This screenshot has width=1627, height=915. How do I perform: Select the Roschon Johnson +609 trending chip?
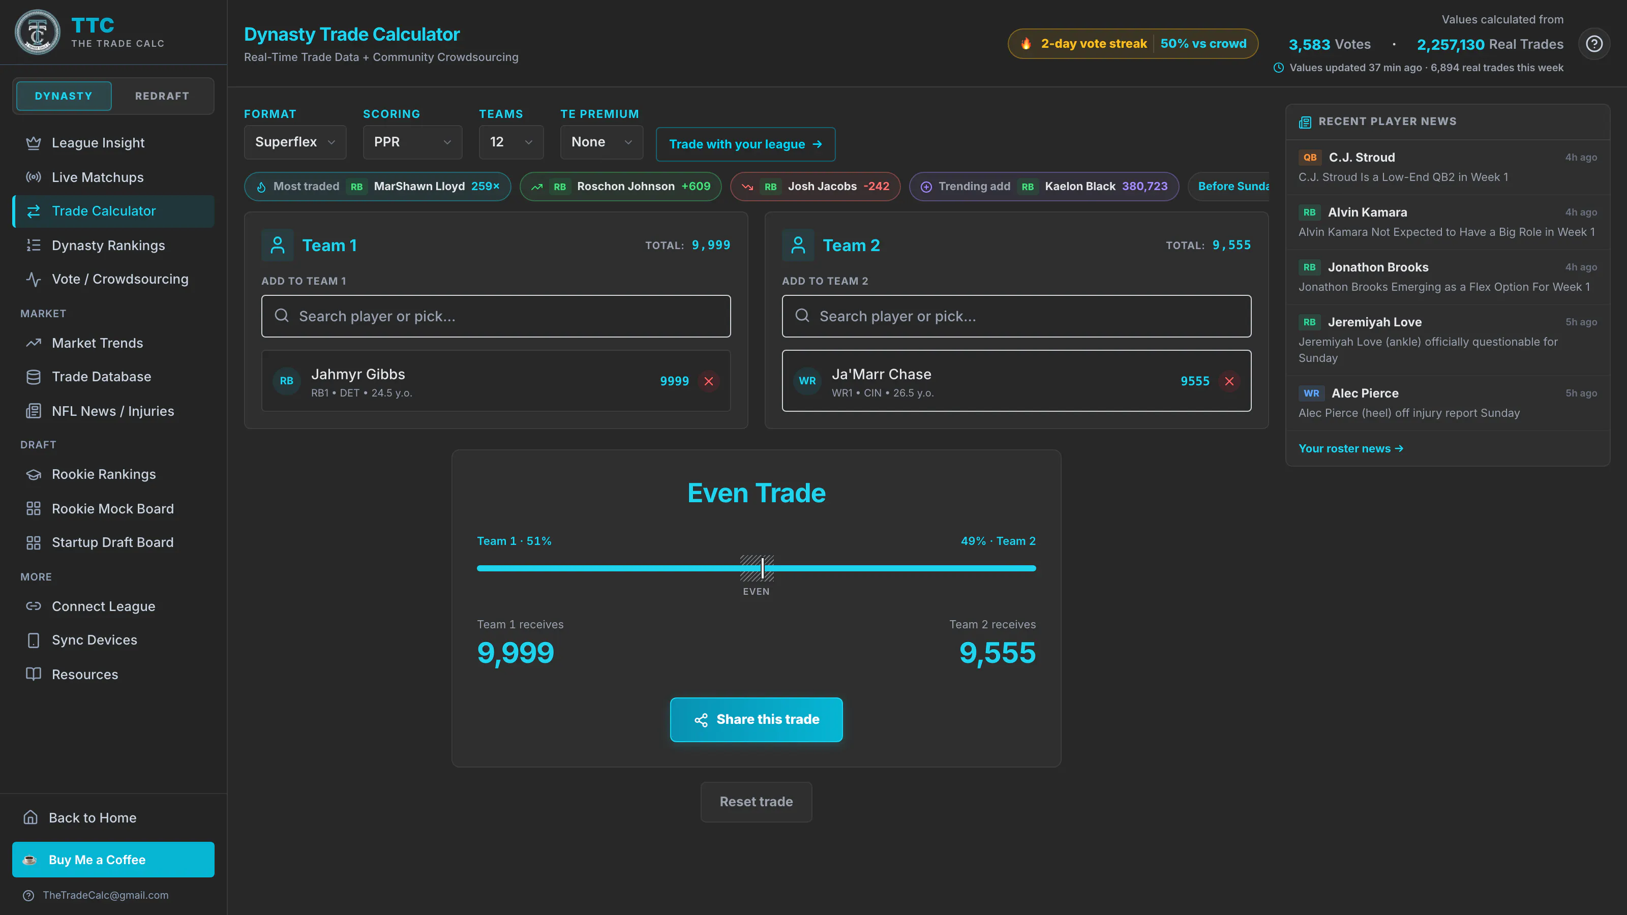(x=620, y=187)
